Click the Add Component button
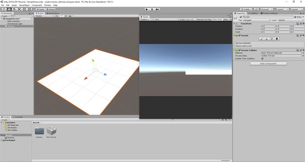This screenshot has height=162, width=305. tap(268, 64)
